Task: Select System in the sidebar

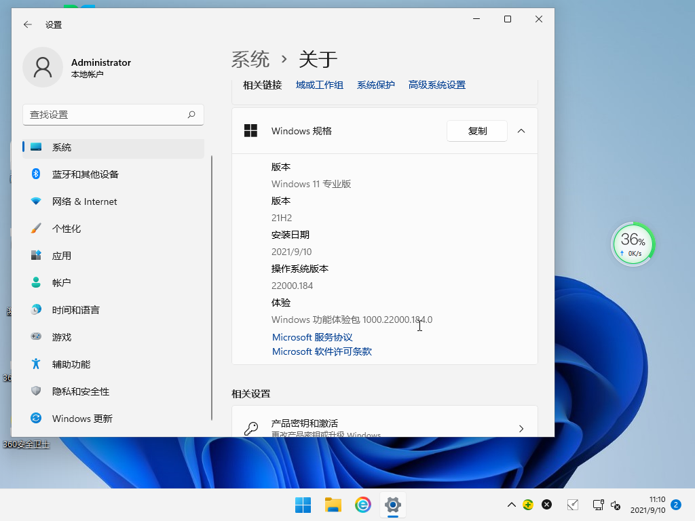Action: click(61, 147)
